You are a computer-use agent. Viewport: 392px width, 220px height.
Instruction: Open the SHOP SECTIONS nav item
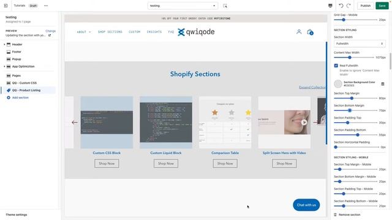coord(110,32)
